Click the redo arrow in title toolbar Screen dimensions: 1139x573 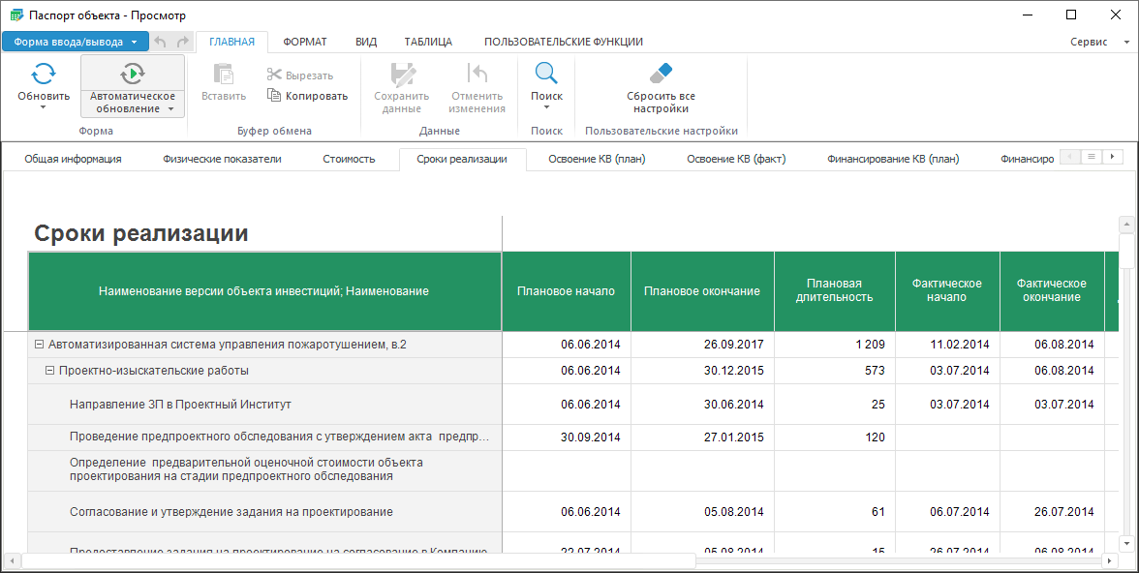(182, 42)
